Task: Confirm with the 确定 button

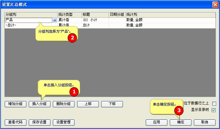Action: tap(181, 122)
